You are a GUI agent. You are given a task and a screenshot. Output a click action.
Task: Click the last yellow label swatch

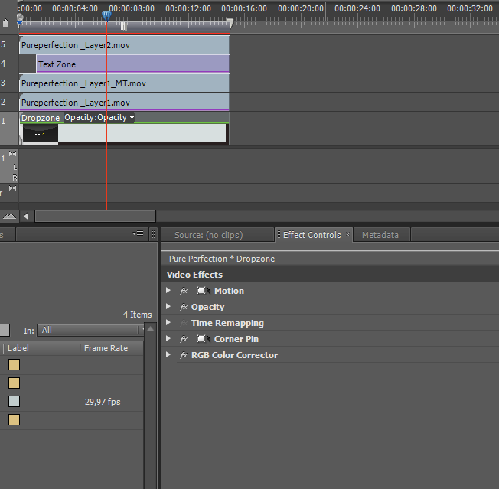tap(14, 420)
